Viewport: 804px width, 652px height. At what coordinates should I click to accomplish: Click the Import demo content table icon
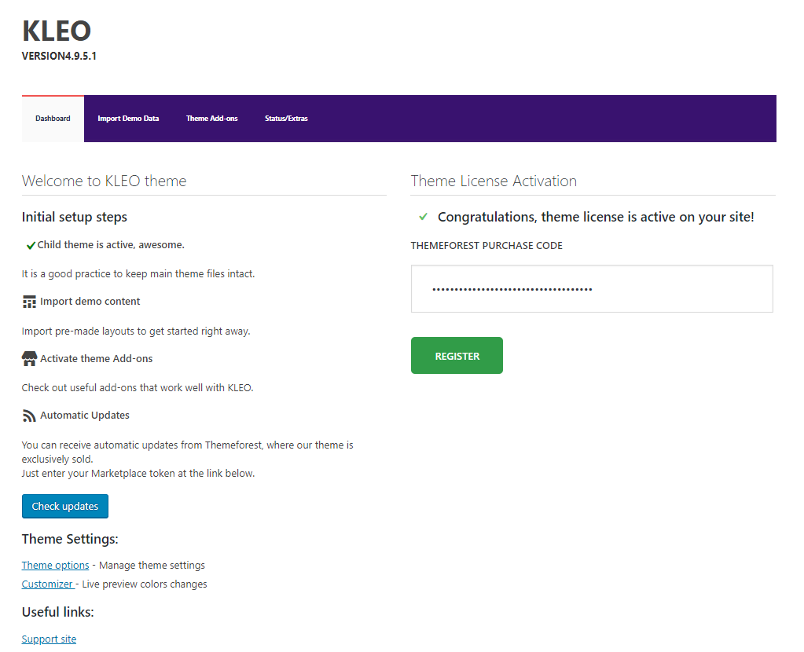coord(29,302)
